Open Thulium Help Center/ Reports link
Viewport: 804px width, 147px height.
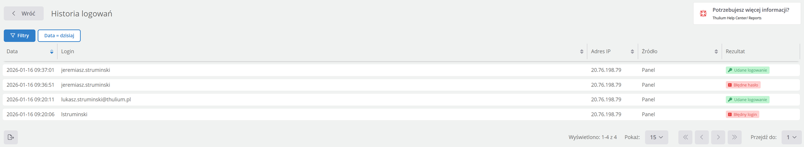737,18
